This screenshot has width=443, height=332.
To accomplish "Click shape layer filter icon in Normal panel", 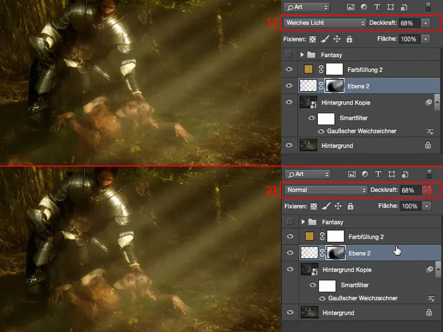I will point(392,174).
